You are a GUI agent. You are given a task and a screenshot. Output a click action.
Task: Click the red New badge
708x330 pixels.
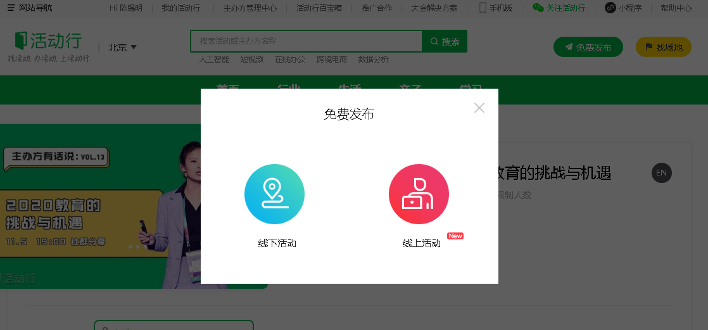(455, 236)
